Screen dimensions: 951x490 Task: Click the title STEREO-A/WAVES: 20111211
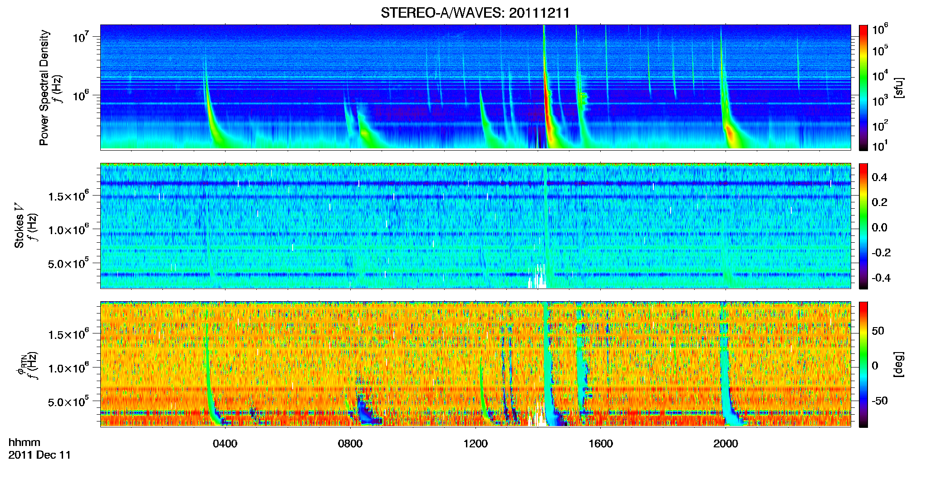pos(475,13)
